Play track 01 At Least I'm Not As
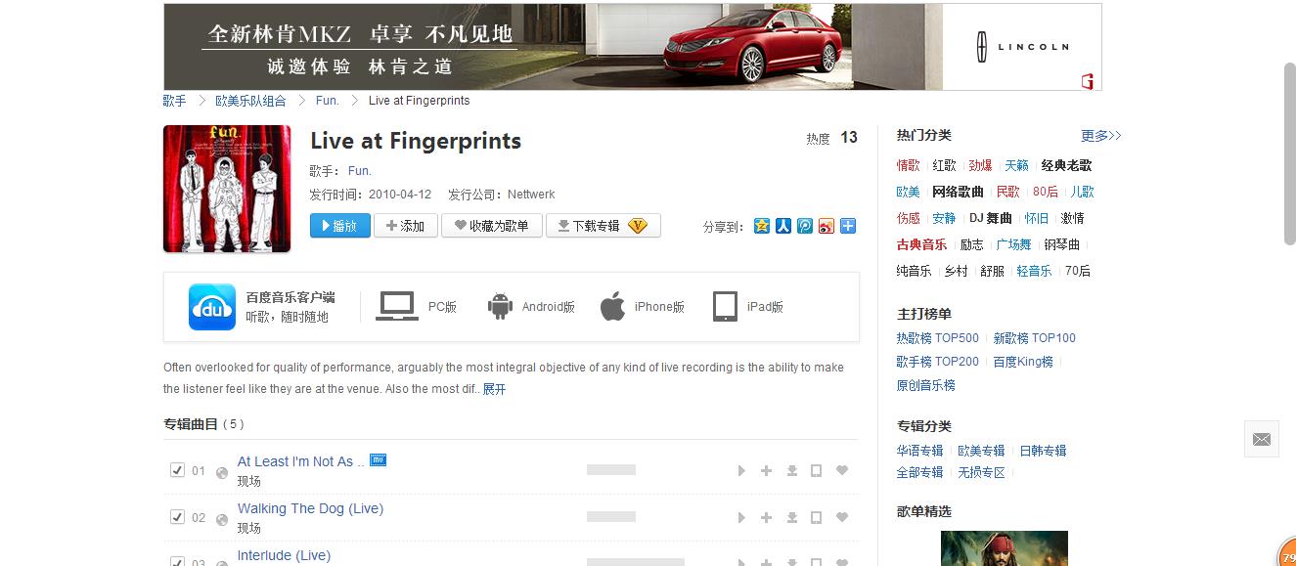The width and height of the screenshot is (1296, 566). point(741,471)
